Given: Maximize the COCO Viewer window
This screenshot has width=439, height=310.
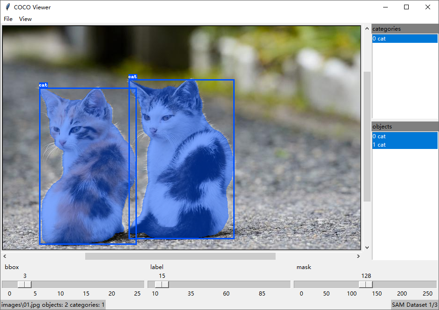Looking at the screenshot, I should [406, 7].
